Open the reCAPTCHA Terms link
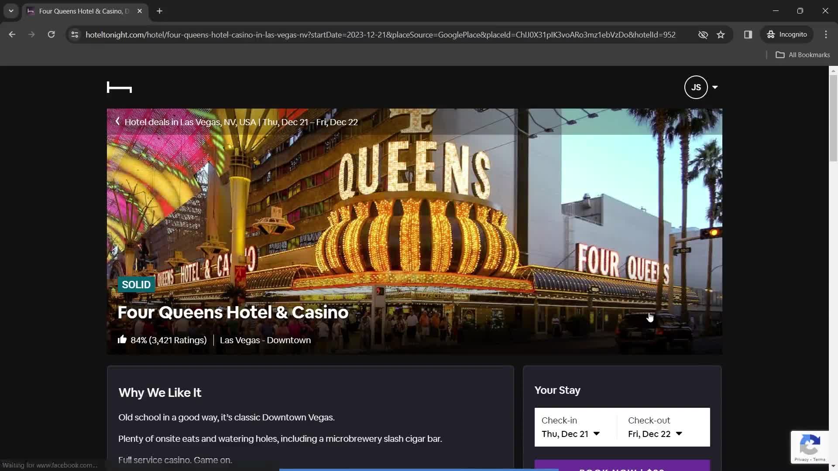This screenshot has height=471, width=838. 819,460
